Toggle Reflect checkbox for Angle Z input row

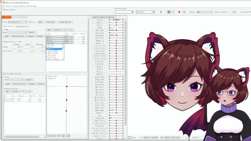(84, 41)
